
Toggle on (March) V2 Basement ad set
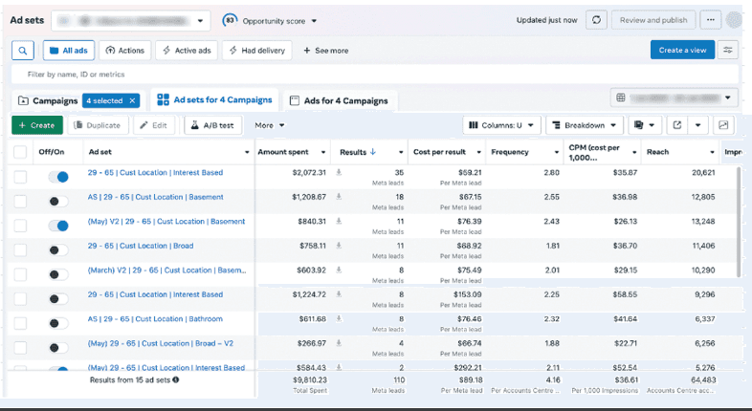58,274
